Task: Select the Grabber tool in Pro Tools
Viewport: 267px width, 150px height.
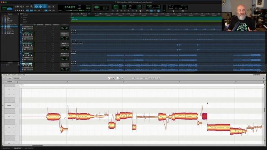Action: pos(45,7)
